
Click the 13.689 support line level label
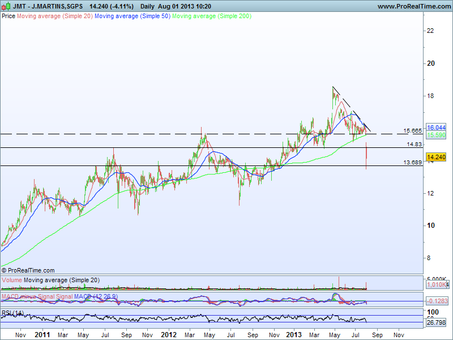pyautogui.click(x=413, y=163)
